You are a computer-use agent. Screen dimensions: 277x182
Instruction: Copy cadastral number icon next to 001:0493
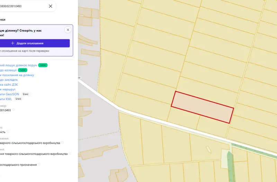14,110
